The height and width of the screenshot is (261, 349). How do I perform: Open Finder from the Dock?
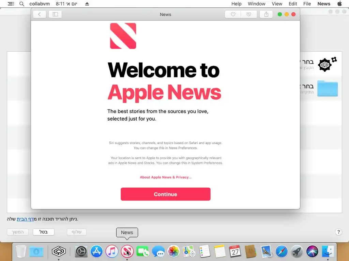click(328, 251)
